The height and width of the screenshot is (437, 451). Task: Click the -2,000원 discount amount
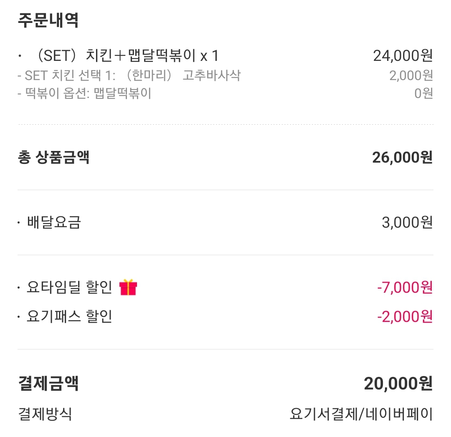pyautogui.click(x=405, y=317)
